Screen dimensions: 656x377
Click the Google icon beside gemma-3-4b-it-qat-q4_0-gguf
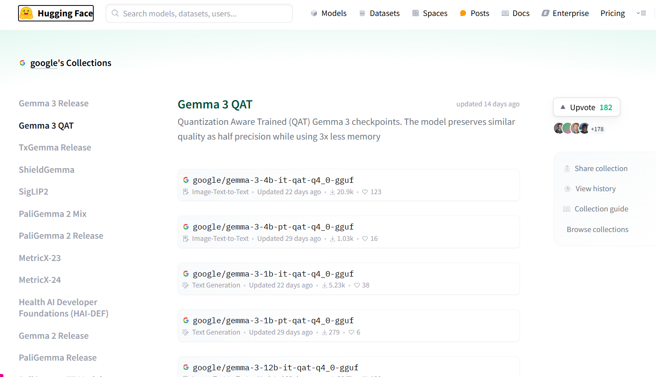186,179
